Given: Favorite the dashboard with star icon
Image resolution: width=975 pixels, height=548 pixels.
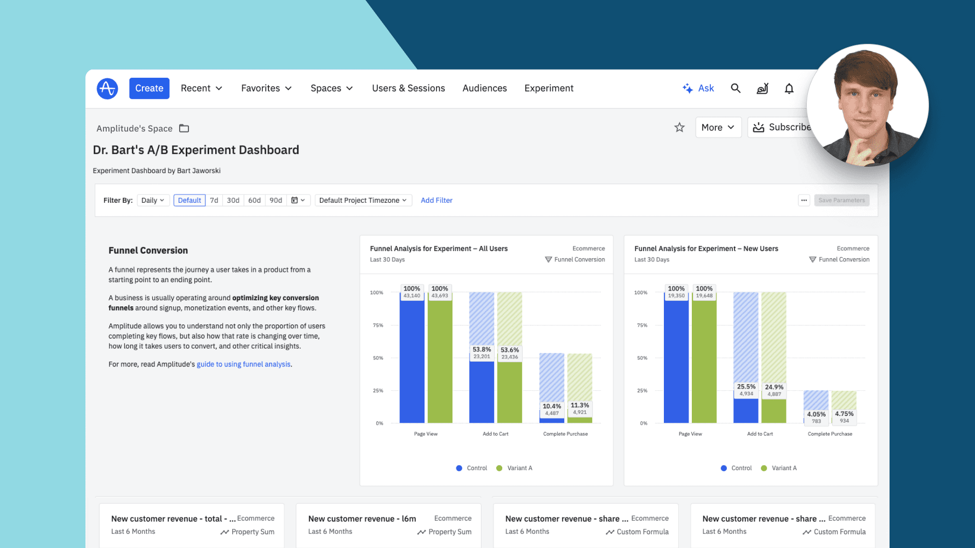Looking at the screenshot, I should (679, 128).
